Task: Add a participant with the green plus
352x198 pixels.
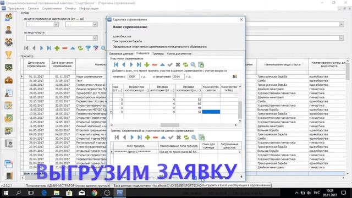Action: coord(147,65)
